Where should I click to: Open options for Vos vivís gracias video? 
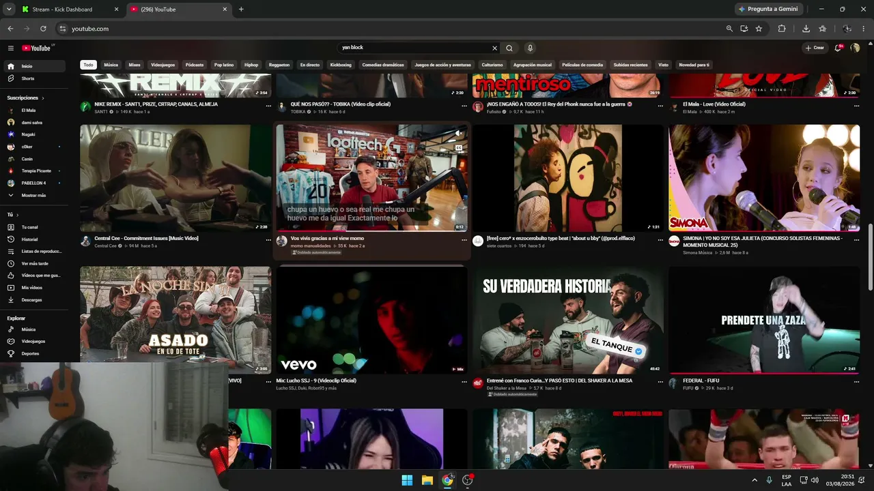click(x=464, y=240)
